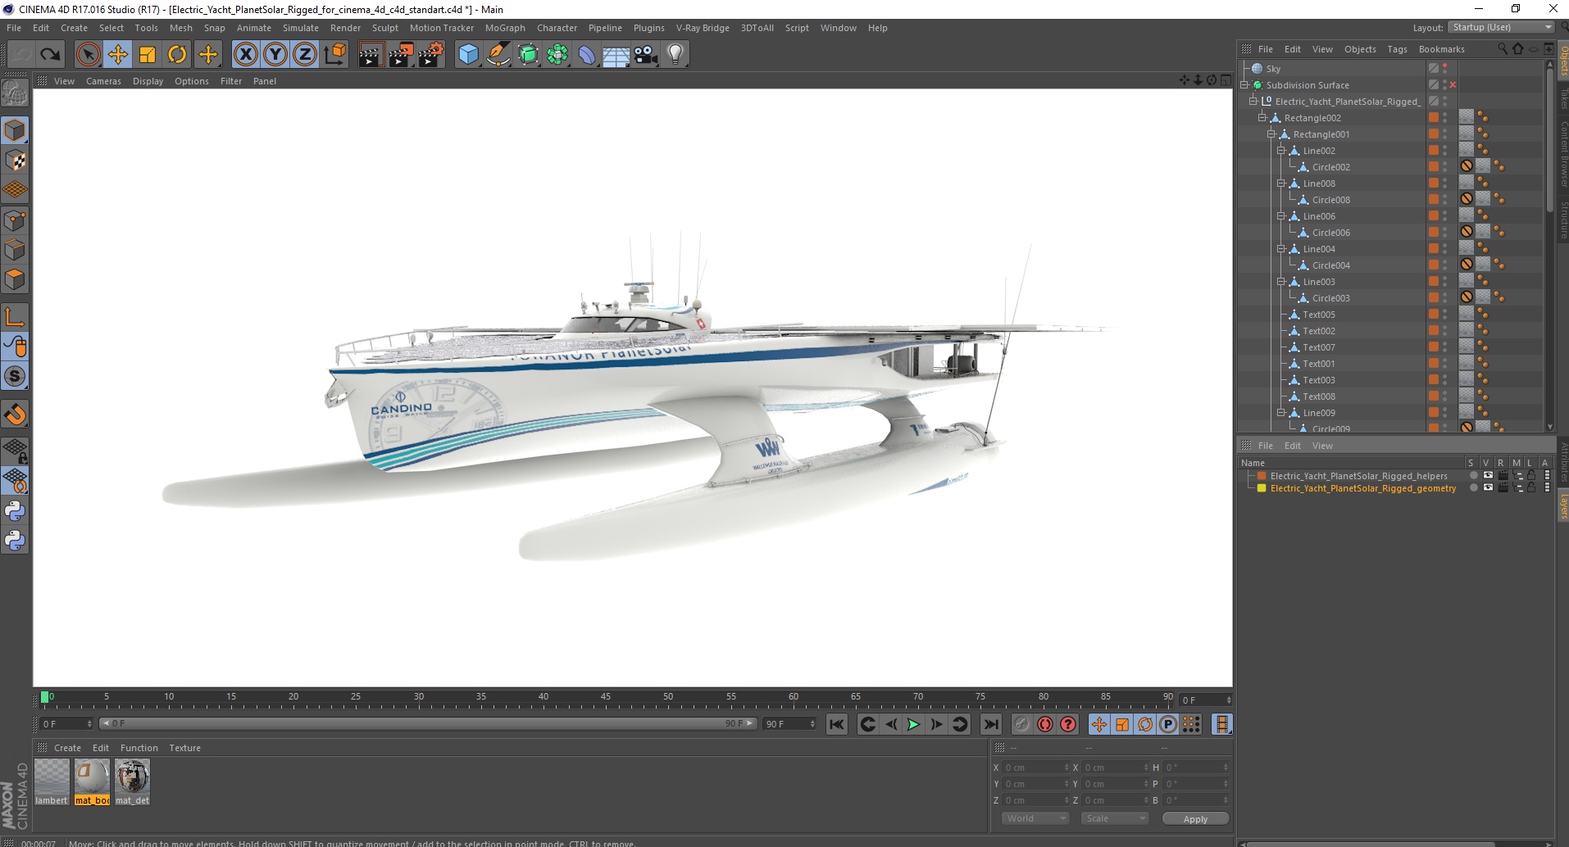Open the Simulate menu
The height and width of the screenshot is (847, 1569).
[301, 28]
